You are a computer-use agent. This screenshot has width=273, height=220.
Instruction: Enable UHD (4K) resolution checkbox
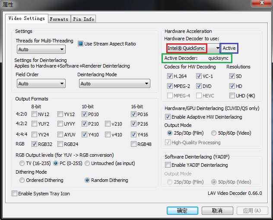(x=232, y=95)
